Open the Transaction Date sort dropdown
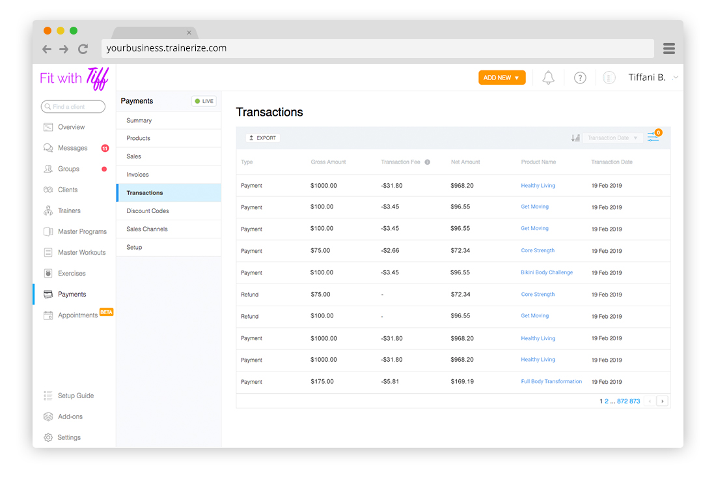 pos(613,138)
